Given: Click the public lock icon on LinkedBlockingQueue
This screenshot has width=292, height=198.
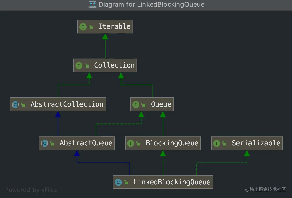Looking at the screenshot, I should 126,182.
